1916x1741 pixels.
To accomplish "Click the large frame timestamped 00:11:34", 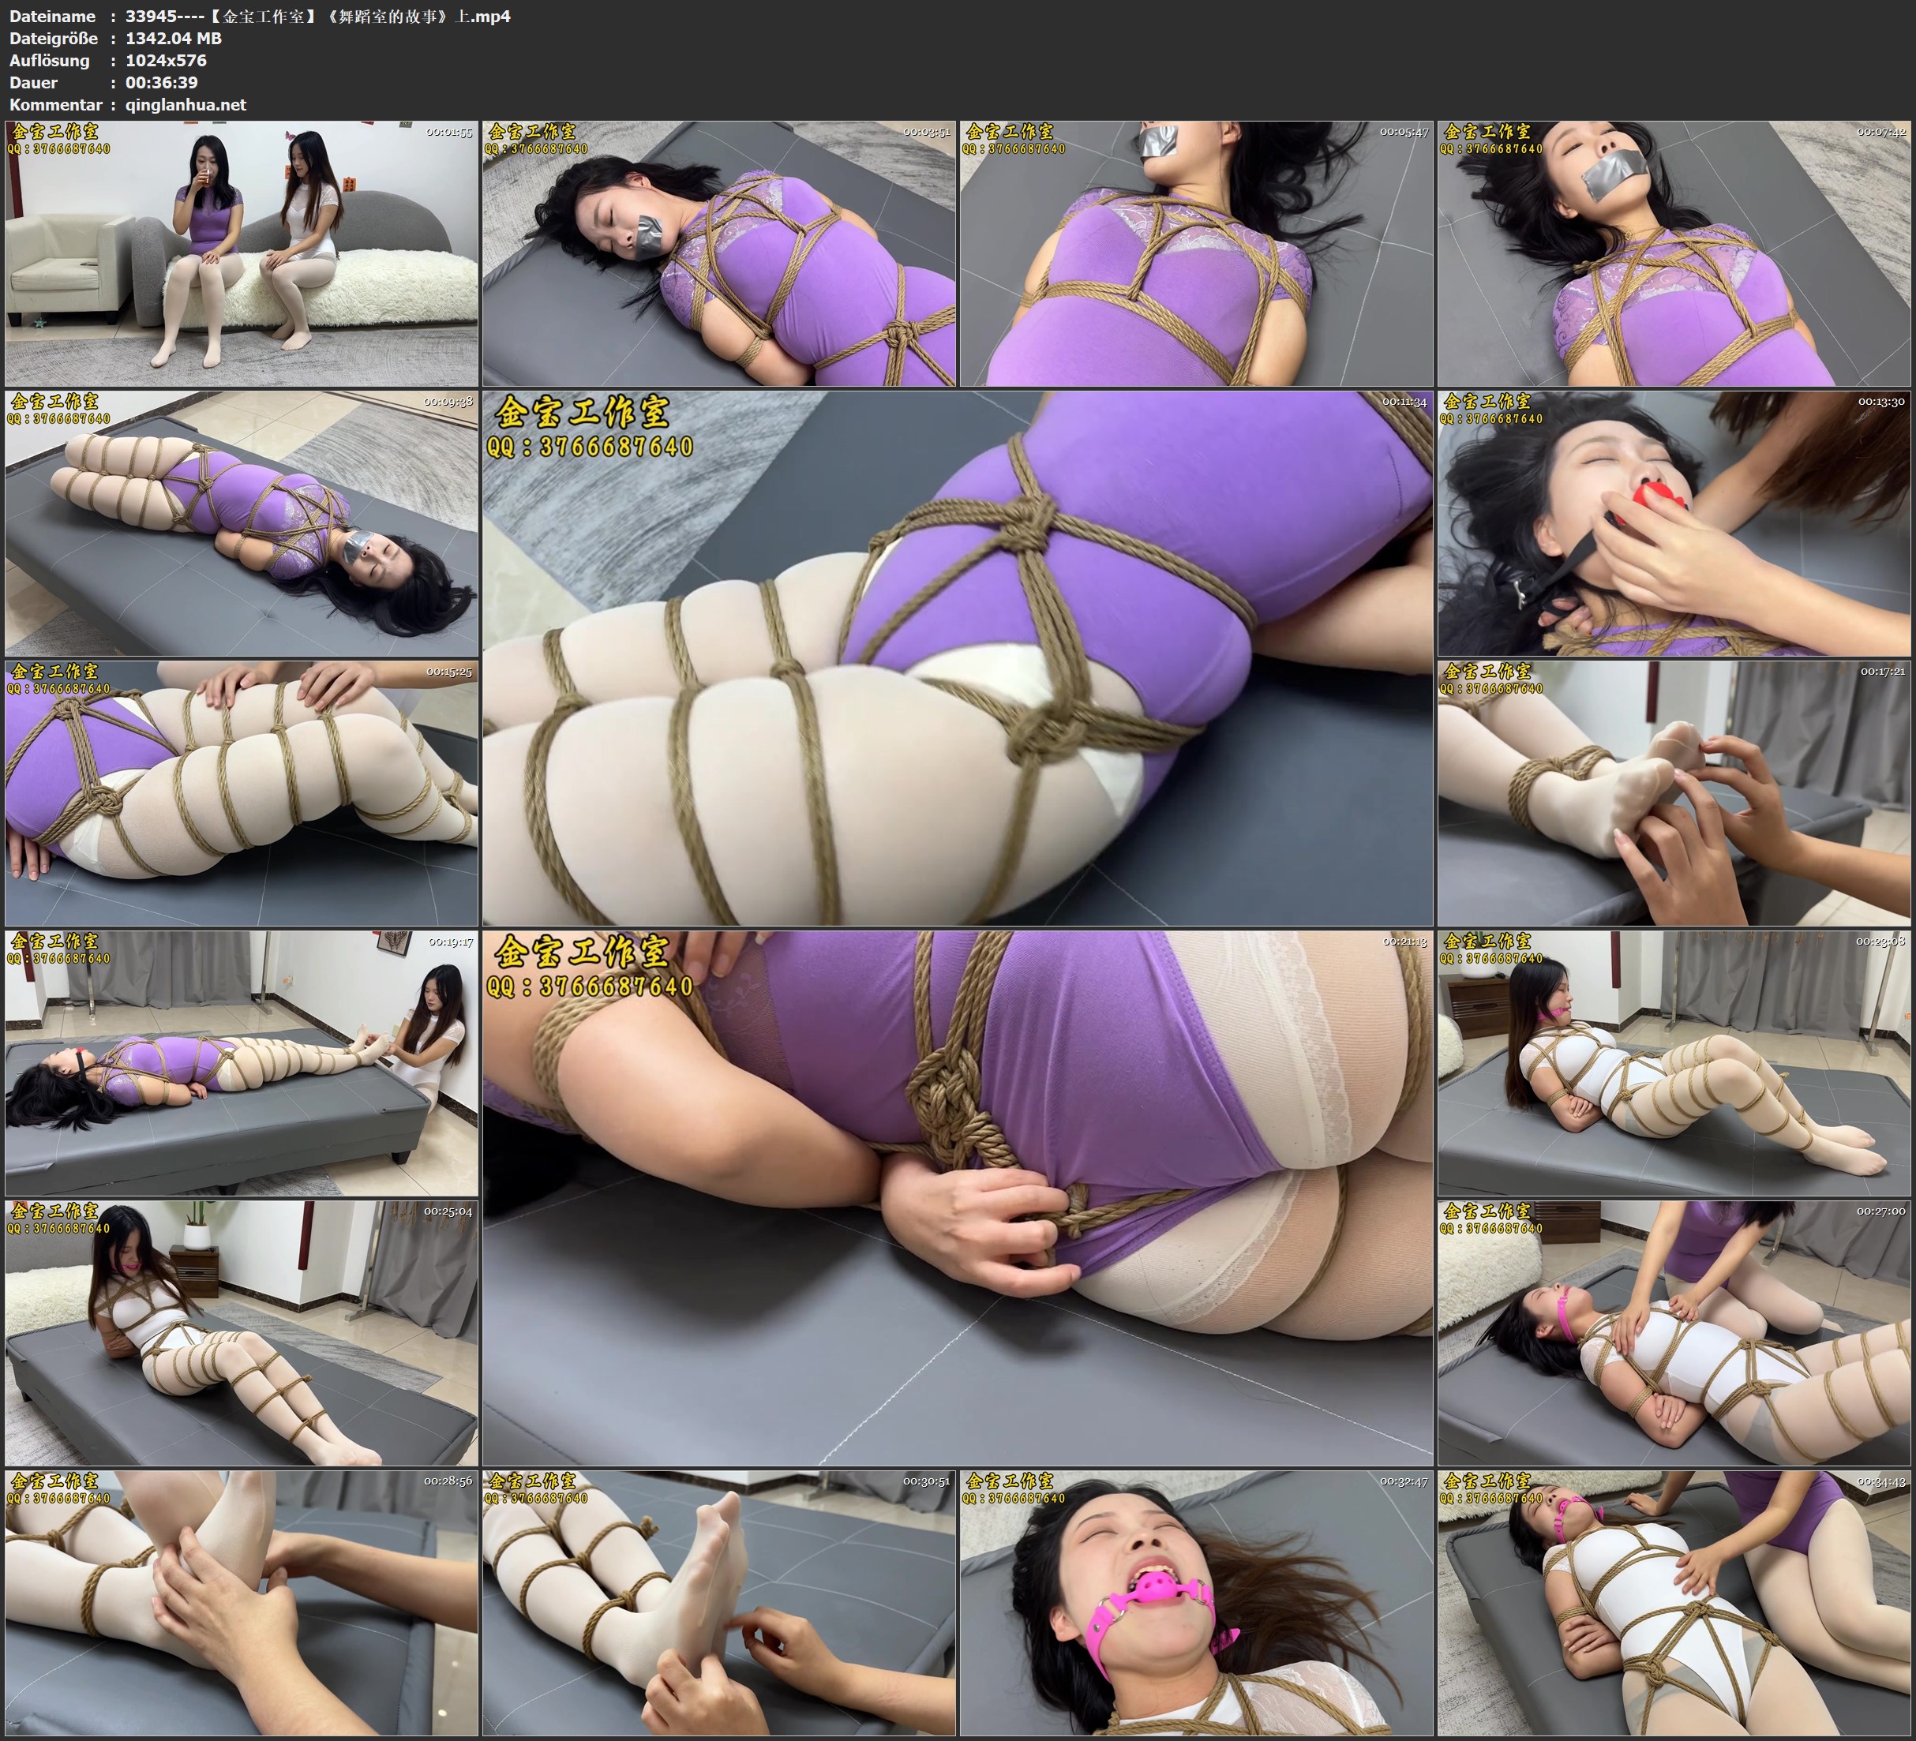I will pyautogui.click(x=957, y=657).
